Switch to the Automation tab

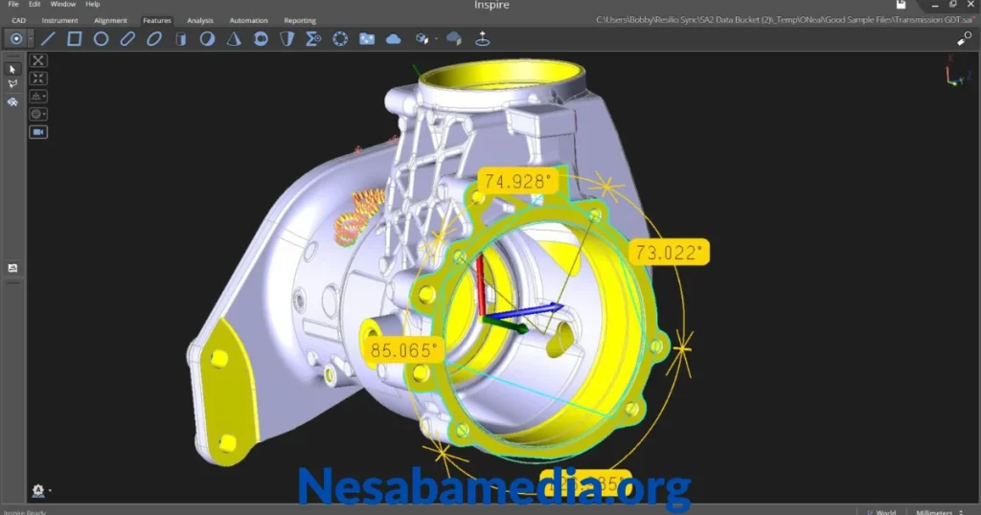248,20
